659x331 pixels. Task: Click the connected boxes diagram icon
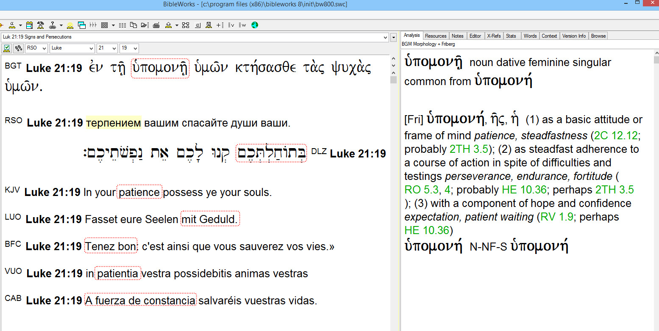[186, 25]
